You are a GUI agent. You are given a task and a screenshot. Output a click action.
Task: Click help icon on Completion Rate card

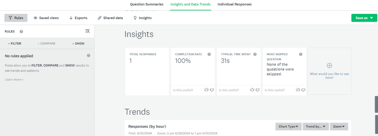pos(209,54)
